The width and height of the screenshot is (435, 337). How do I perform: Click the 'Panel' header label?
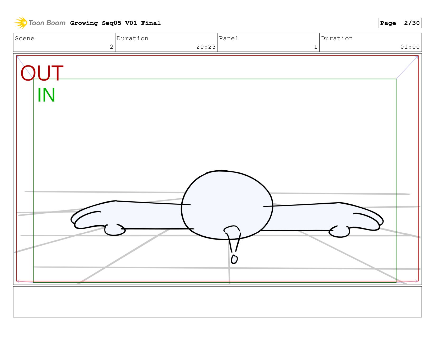(x=229, y=38)
